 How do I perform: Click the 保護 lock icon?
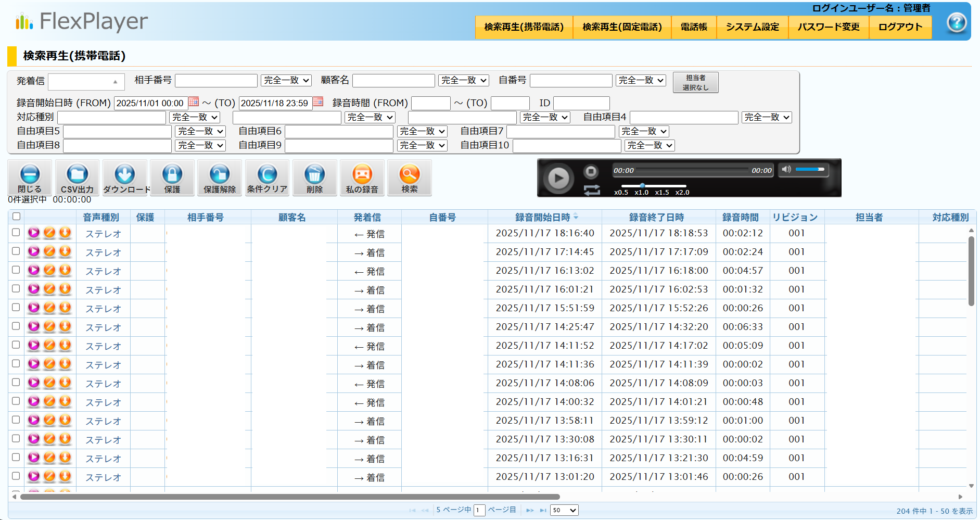(x=172, y=177)
